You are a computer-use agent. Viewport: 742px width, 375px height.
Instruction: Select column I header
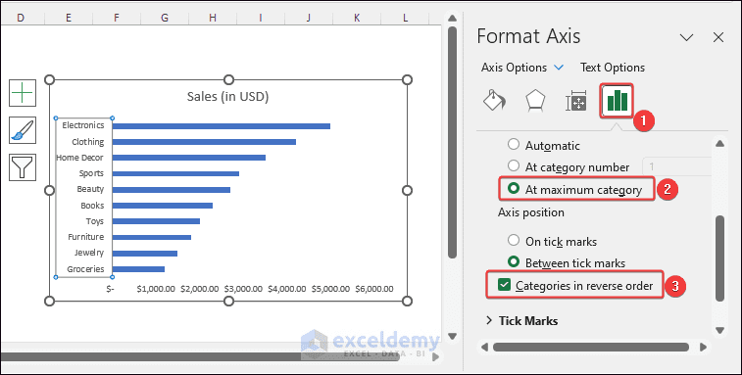(x=261, y=18)
